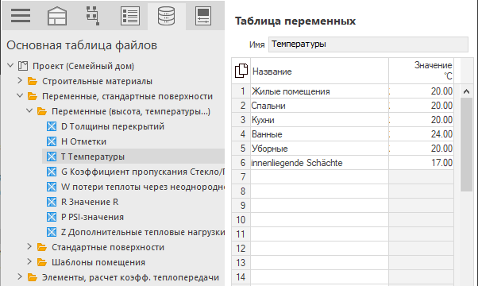Viewport: 478px width, 286px height.
Task: Click the Имя field containing Температуры
Action: 368,44
